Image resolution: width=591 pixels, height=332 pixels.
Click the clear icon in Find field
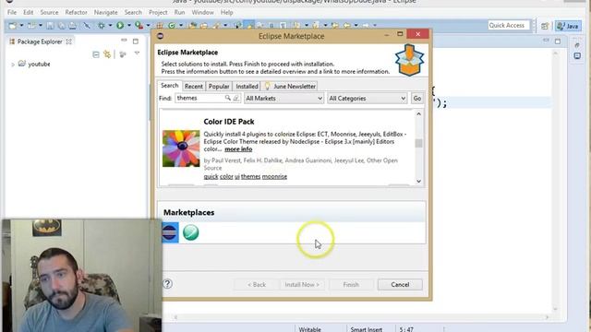[236, 98]
